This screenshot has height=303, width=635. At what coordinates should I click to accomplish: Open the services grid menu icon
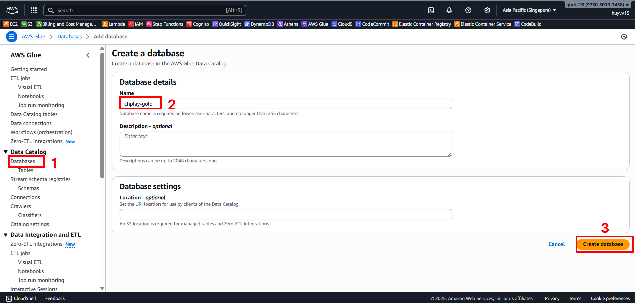click(34, 10)
